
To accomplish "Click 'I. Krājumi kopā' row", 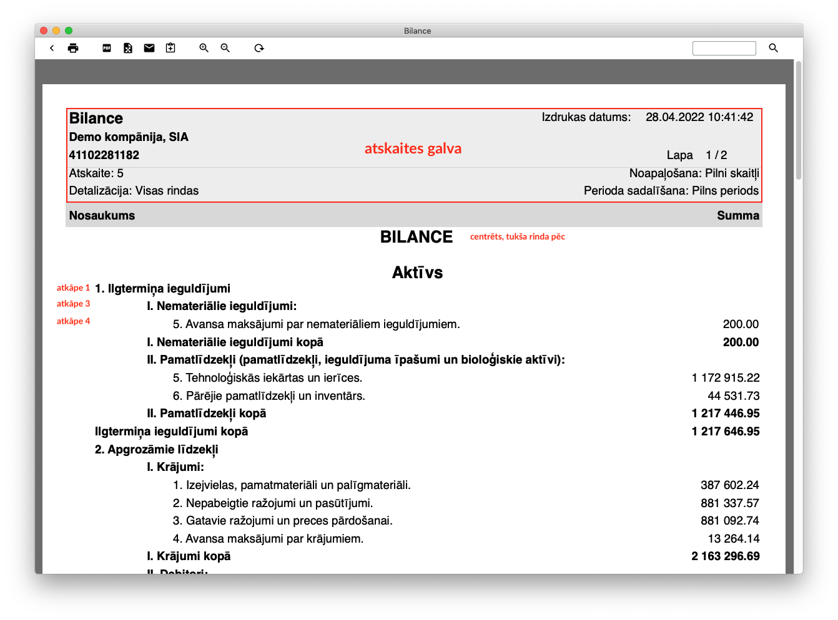I will click(189, 556).
